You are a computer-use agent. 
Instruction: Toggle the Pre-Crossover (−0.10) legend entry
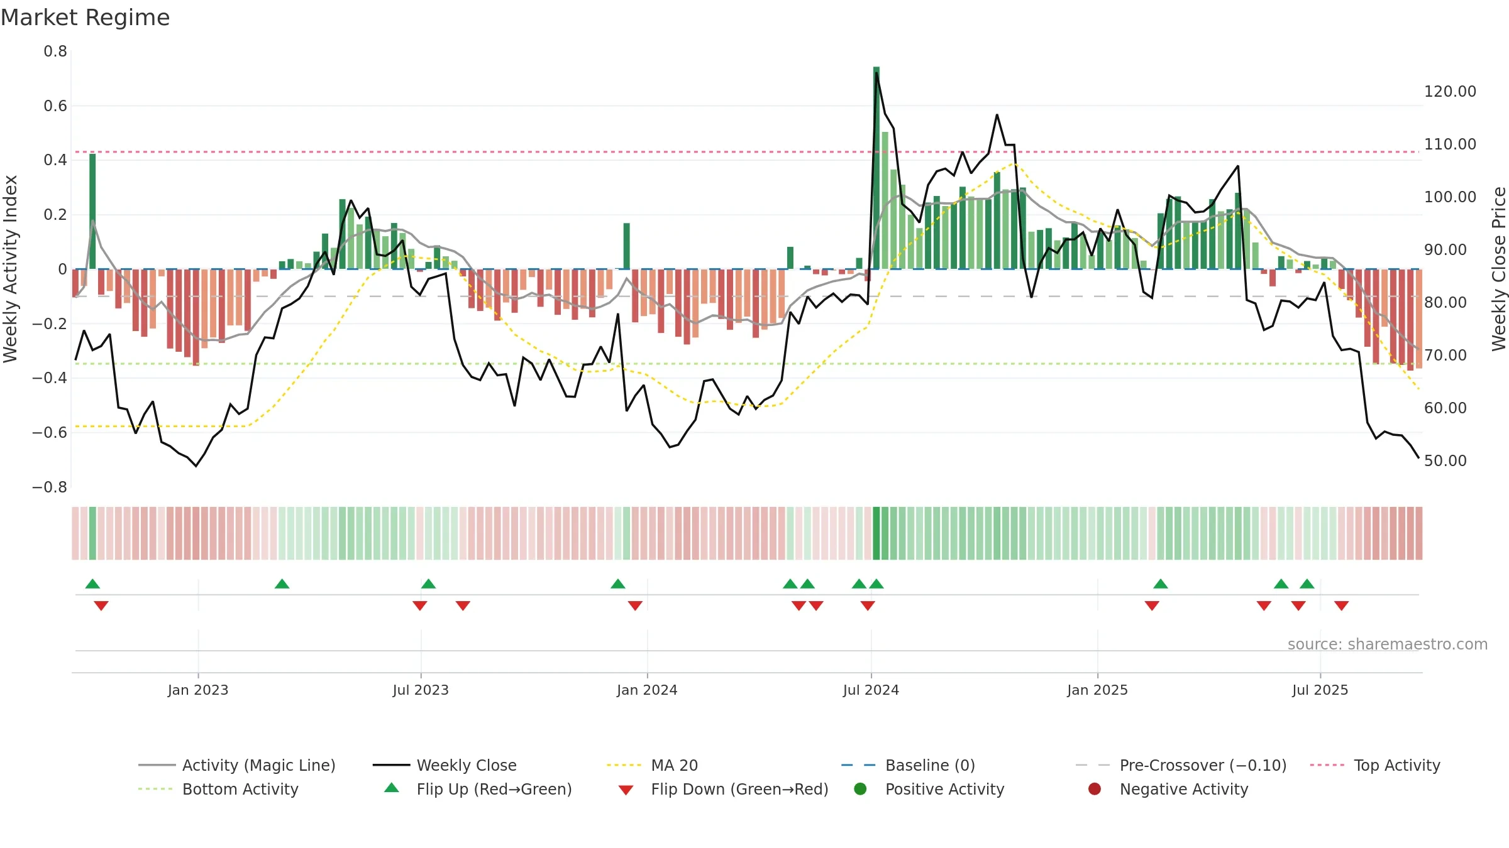tap(1181, 765)
